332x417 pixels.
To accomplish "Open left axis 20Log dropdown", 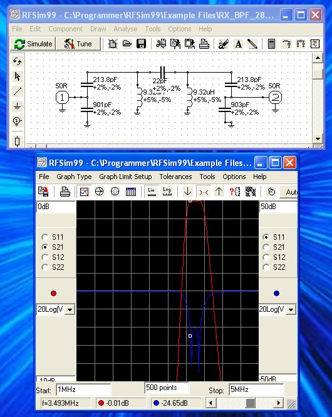I will (70, 309).
